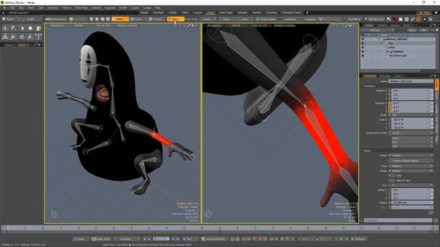
Task: Open the Add Item dropdown
Action: click(377, 30)
